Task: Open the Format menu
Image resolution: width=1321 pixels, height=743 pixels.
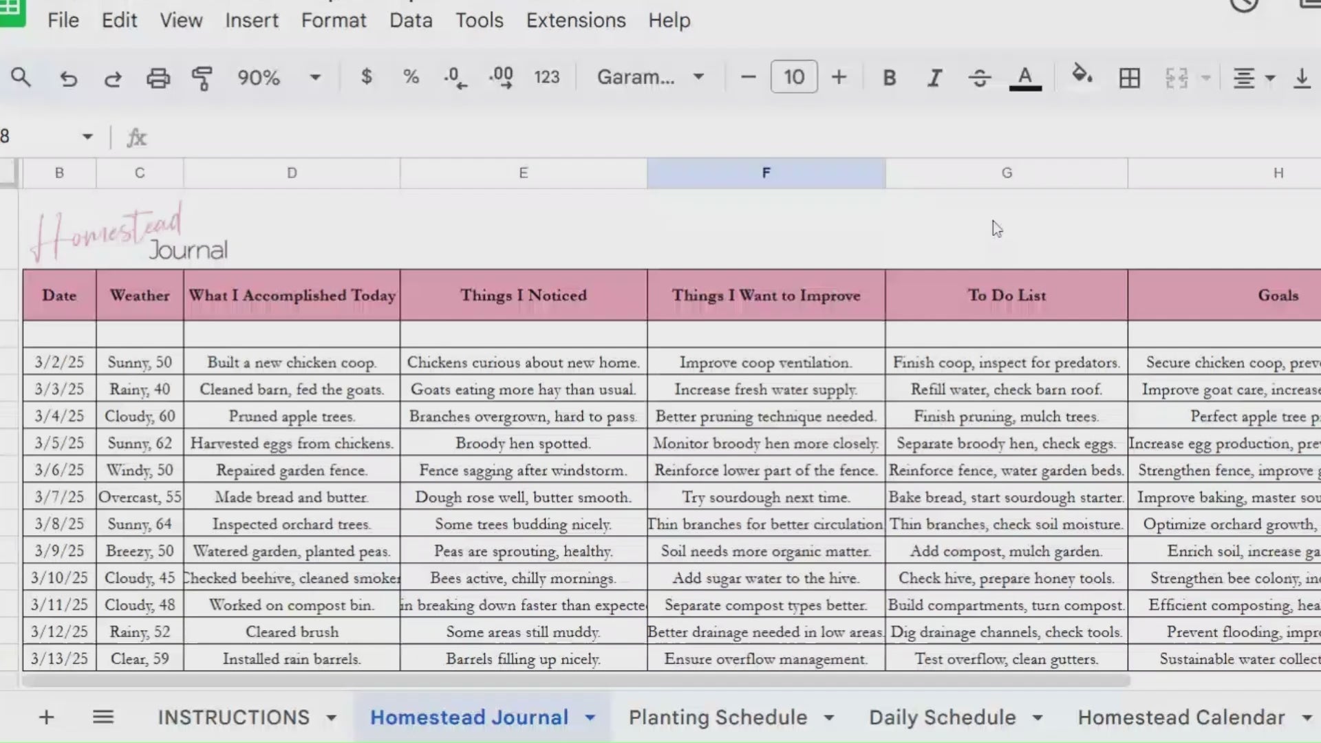Action: 334,21
